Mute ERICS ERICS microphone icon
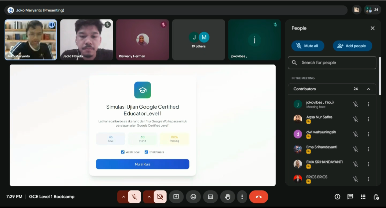 pos(355,179)
